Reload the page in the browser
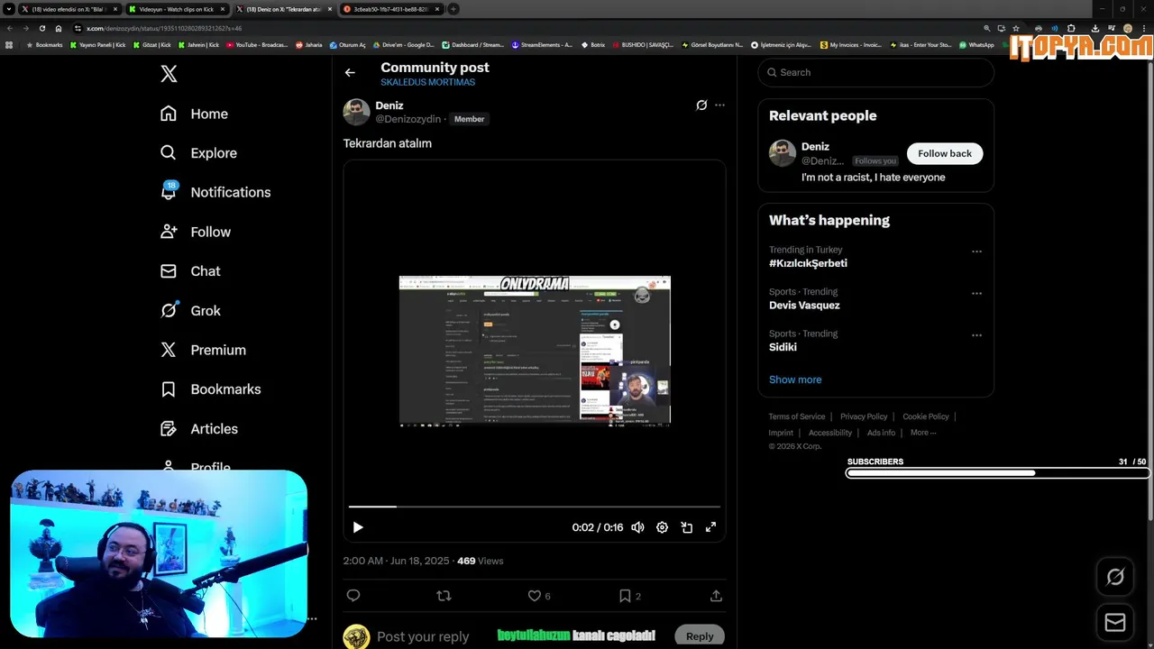1154x649 pixels. coord(41,28)
